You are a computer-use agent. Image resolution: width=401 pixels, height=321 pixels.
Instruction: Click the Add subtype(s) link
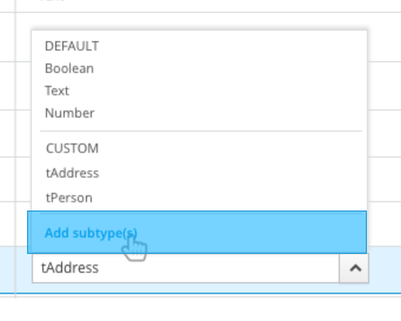[x=91, y=233]
